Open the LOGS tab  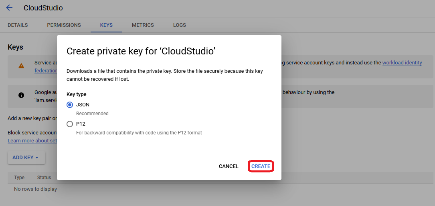click(179, 25)
